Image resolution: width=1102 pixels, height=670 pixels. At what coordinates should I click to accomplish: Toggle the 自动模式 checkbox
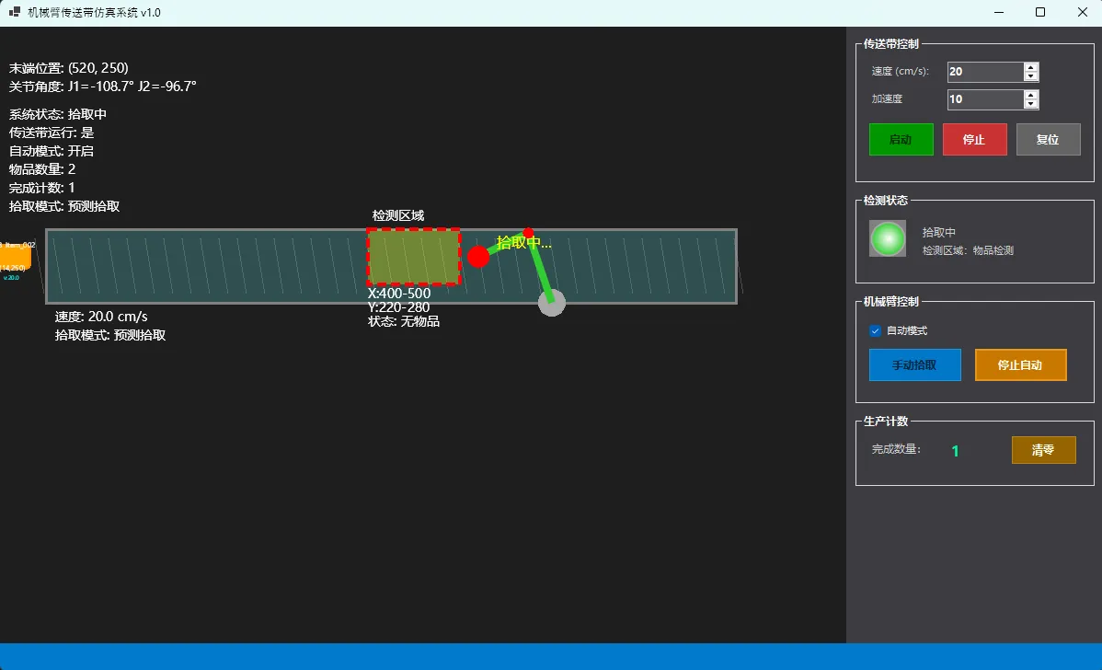(876, 330)
